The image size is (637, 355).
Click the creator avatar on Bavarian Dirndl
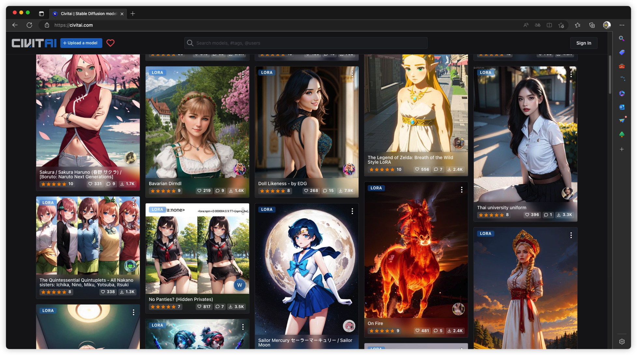click(240, 169)
